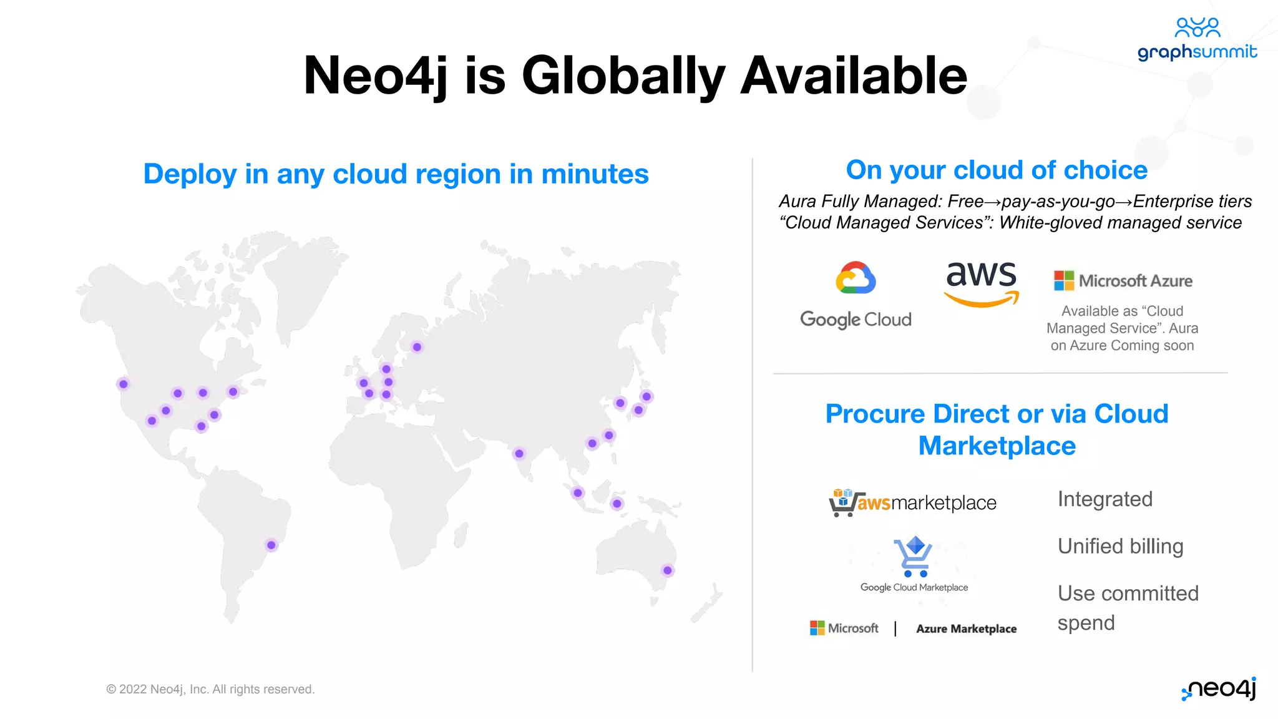Select the Tokyo region dot in Japan
Viewport: 1278px width, 719px height.
pos(646,396)
